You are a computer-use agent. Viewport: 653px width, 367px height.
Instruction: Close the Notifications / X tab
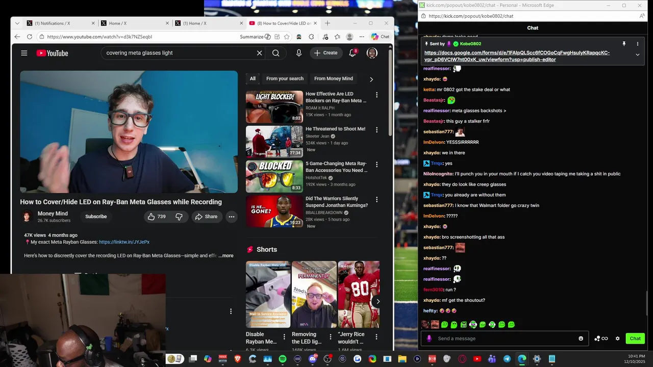click(93, 23)
